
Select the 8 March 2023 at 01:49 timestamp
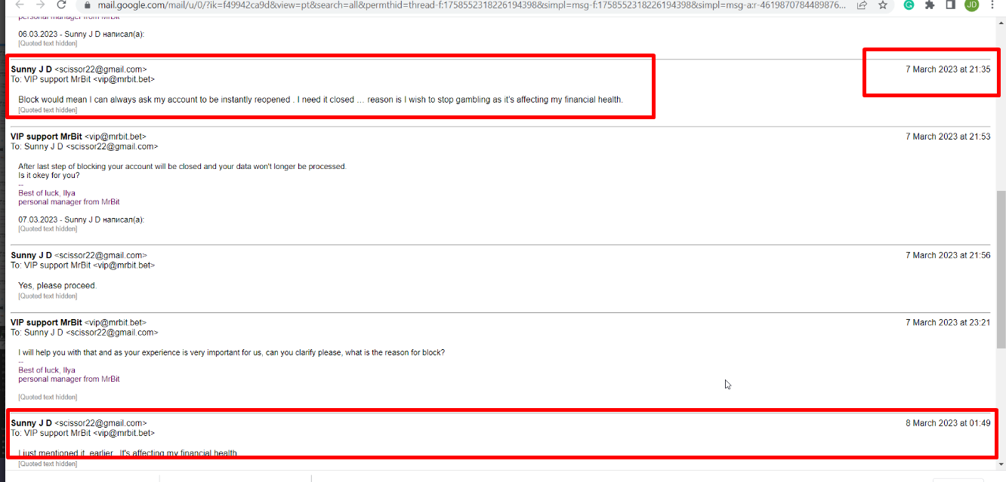(948, 423)
